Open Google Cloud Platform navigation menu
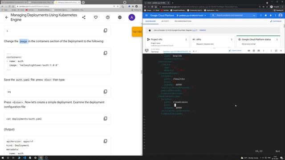 click(x=147, y=16)
